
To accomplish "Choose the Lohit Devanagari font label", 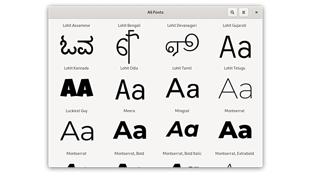I will (x=182, y=26).
